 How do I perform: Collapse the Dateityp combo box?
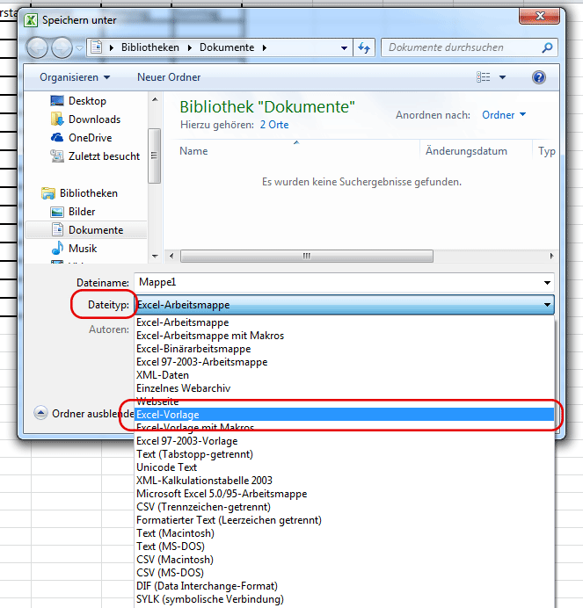(547, 305)
